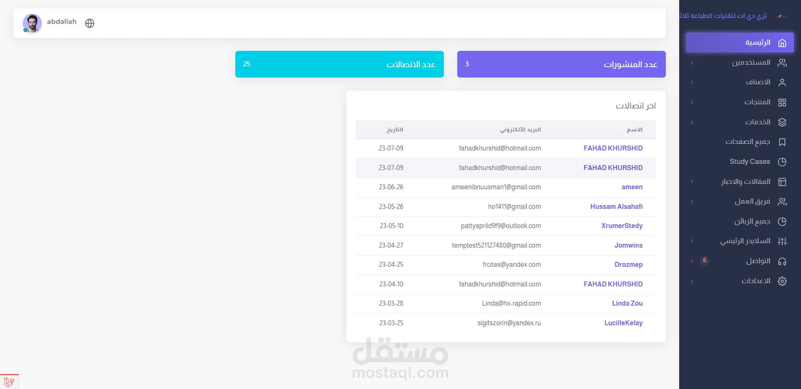This screenshot has height=389, width=801.
Task: Click the email ameenibnuusman1@gmail.com
Action: point(496,187)
